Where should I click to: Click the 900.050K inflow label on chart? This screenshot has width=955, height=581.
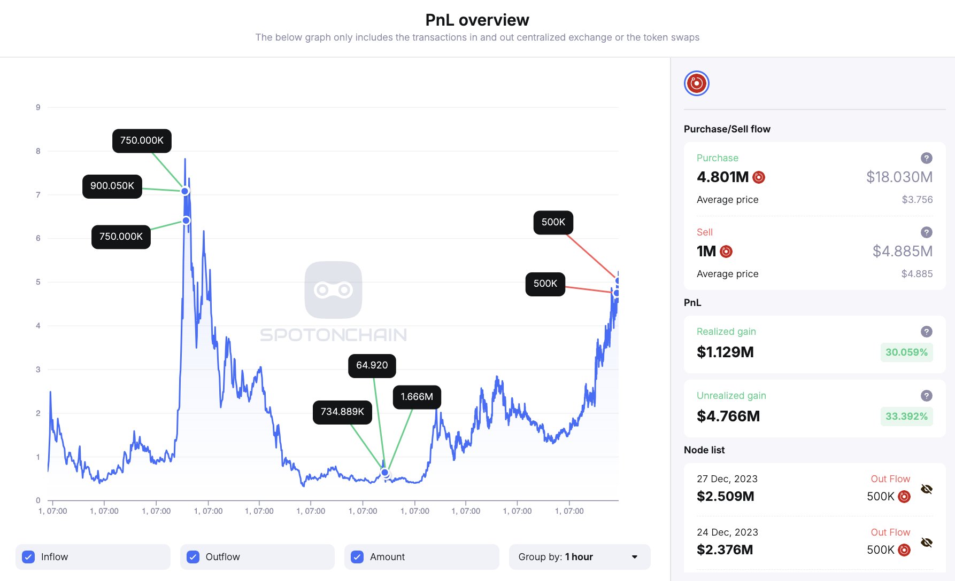tap(112, 186)
